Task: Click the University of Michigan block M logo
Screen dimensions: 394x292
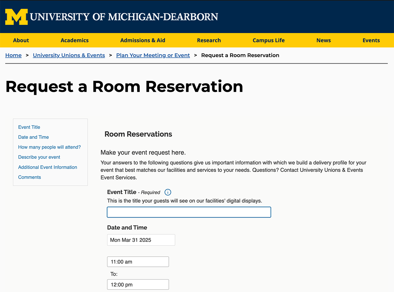Action: (x=16, y=17)
